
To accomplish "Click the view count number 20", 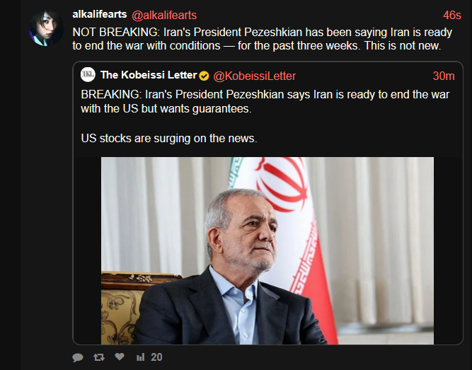I will tap(156, 357).
